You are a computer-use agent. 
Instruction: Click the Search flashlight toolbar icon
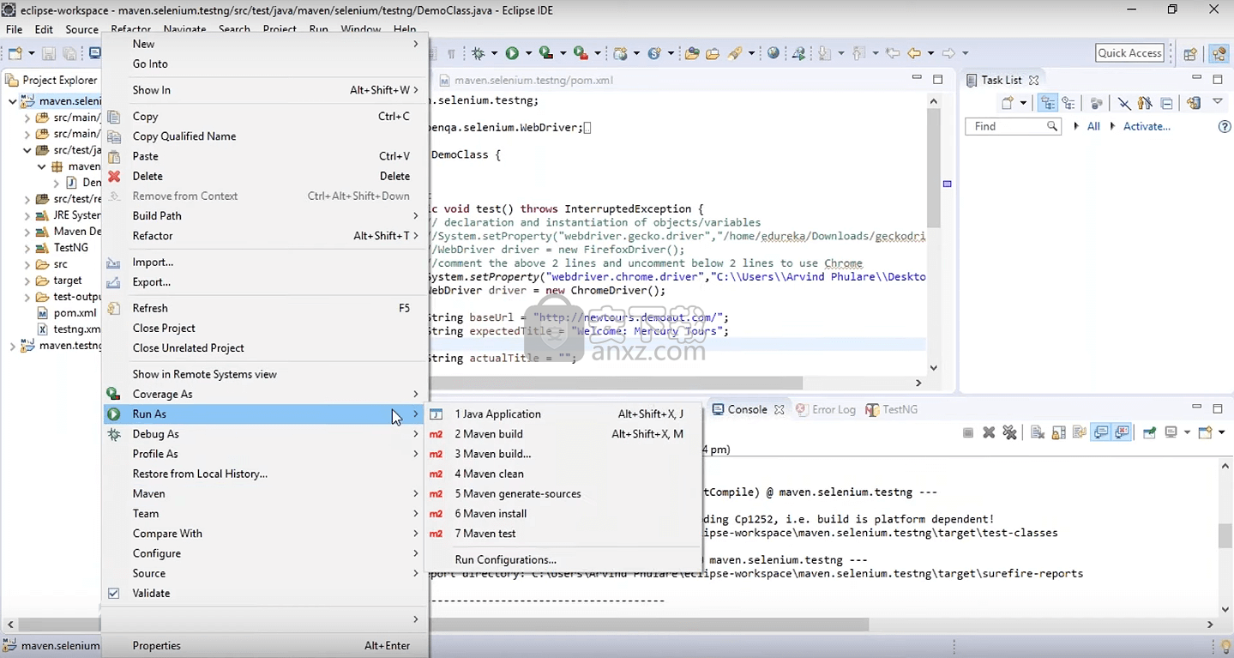click(x=735, y=53)
